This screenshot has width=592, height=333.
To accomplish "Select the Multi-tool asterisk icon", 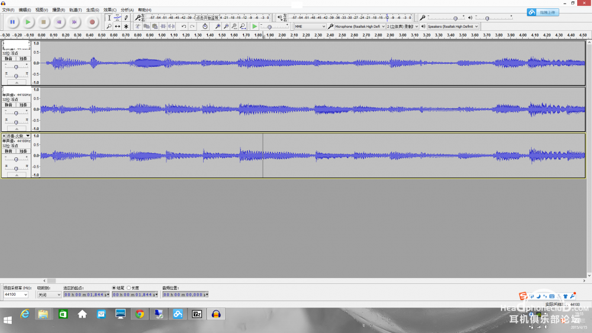I will point(126,27).
